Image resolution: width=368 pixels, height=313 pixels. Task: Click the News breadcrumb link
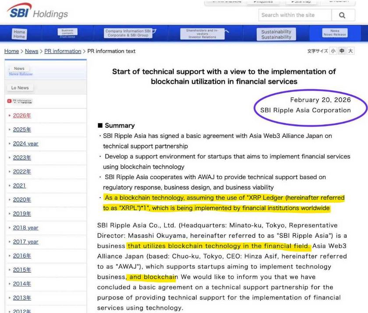pos(32,51)
